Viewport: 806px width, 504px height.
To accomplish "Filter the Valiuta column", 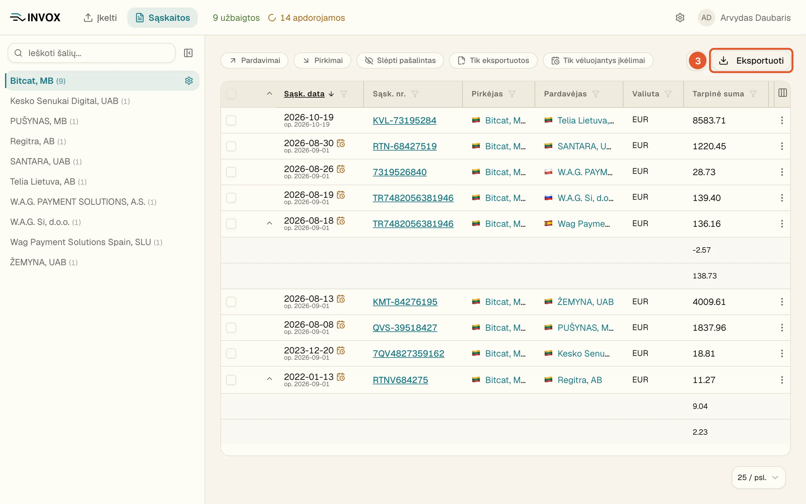I will [668, 94].
